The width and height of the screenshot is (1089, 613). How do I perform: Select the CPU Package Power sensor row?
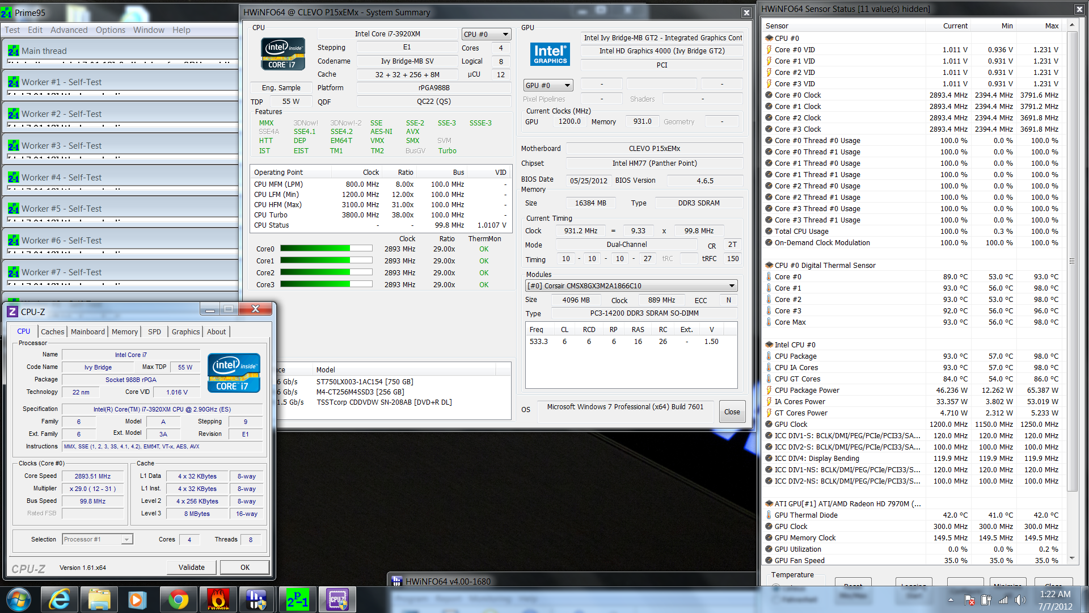914,391
